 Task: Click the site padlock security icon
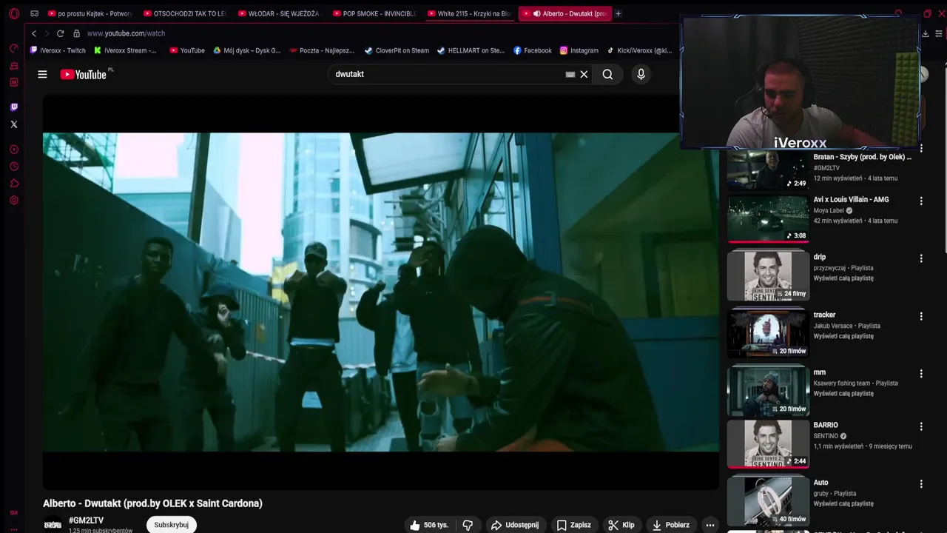(76, 33)
